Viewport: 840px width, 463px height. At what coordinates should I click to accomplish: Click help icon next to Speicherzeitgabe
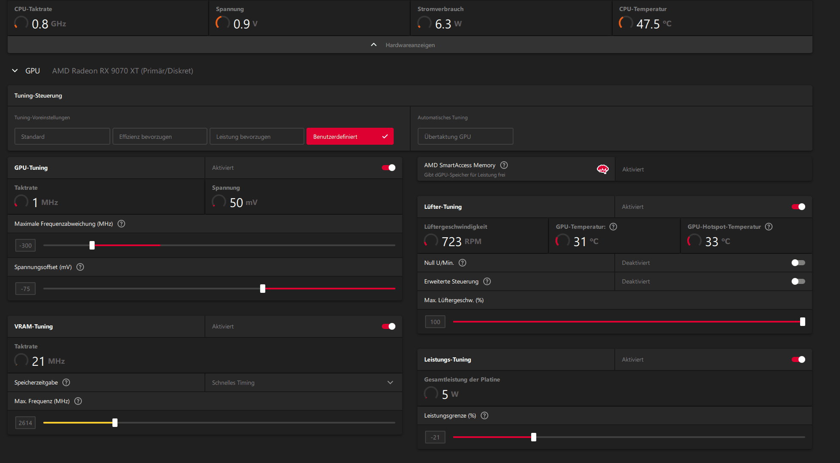tap(66, 382)
